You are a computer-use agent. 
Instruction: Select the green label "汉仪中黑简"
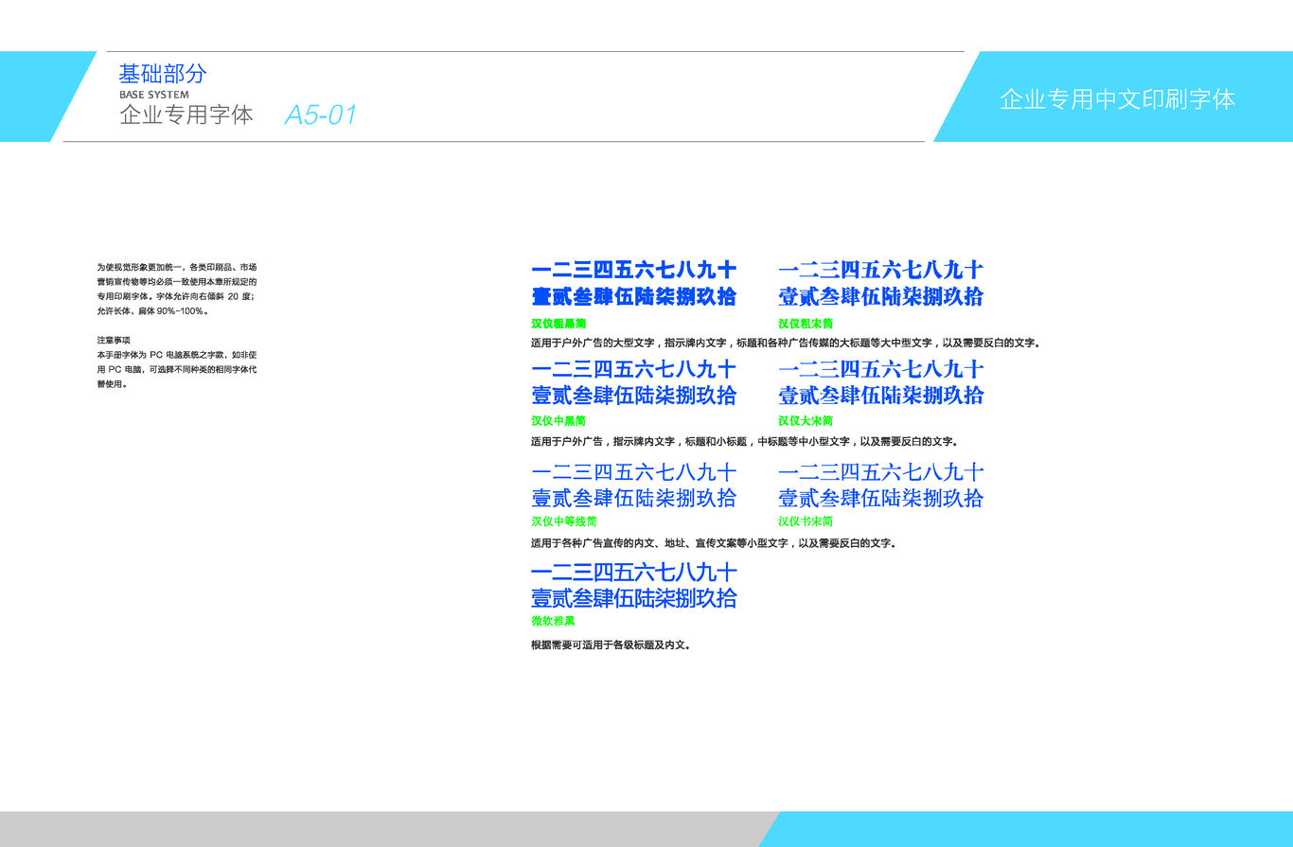[558, 421]
